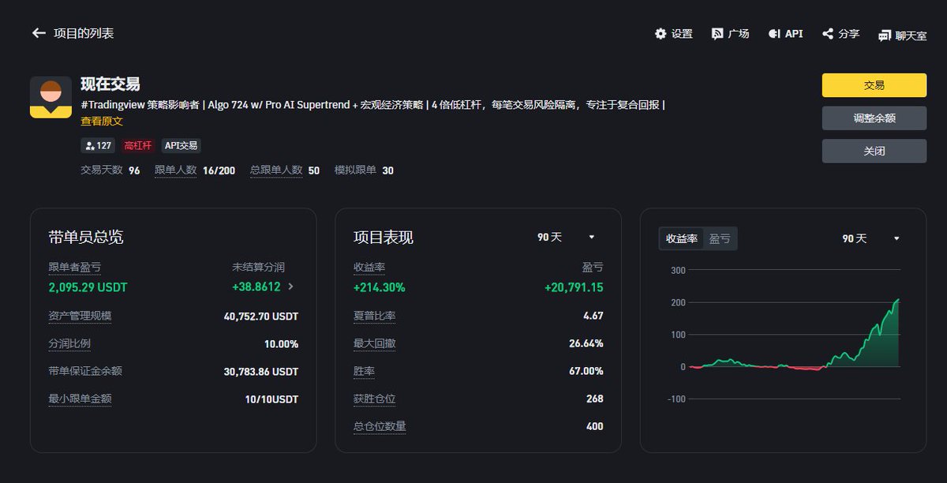Image resolution: width=947 pixels, height=483 pixels.
Task: Click 跟单人数 label
Action: (175, 170)
